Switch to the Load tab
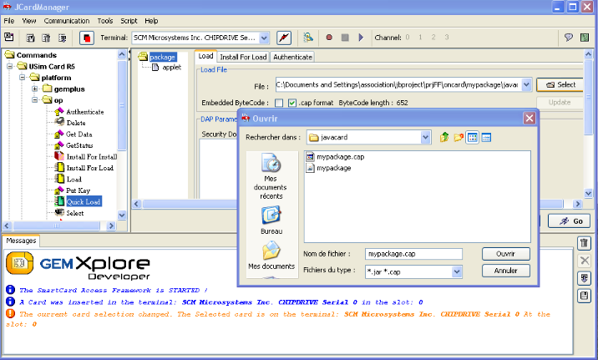The width and height of the screenshot is (598, 360). tap(205, 57)
